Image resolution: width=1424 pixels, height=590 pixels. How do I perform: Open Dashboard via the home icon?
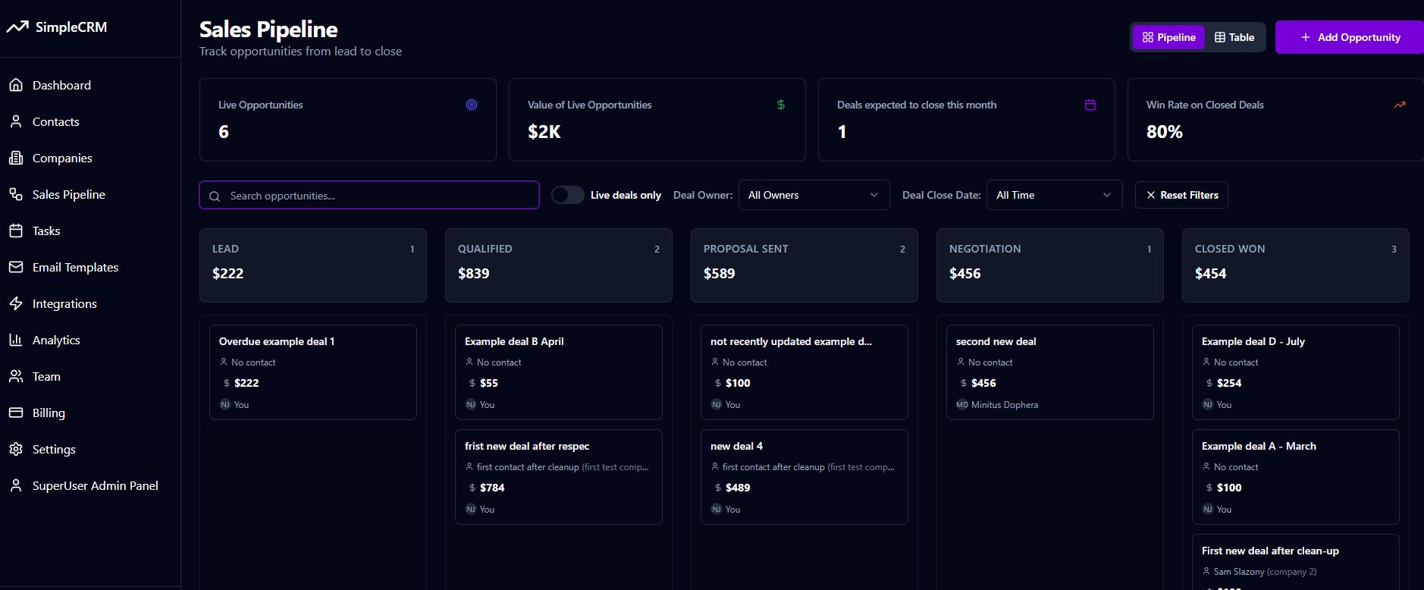click(x=16, y=85)
